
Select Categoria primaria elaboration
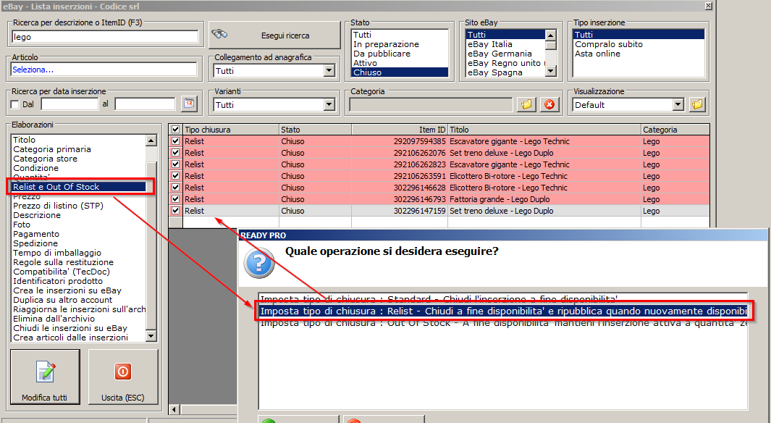79,149
